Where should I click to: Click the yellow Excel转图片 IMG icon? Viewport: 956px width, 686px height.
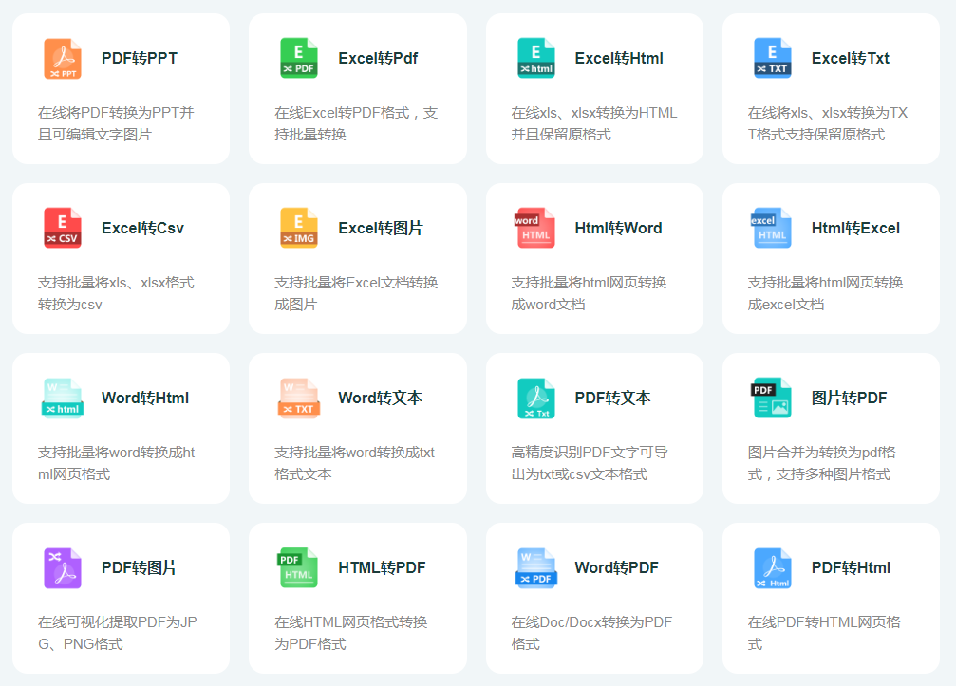point(299,229)
